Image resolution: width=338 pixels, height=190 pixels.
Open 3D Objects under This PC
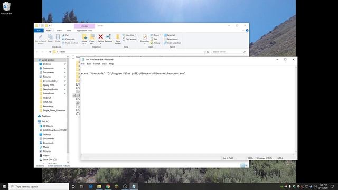pyautogui.click(x=48, y=126)
